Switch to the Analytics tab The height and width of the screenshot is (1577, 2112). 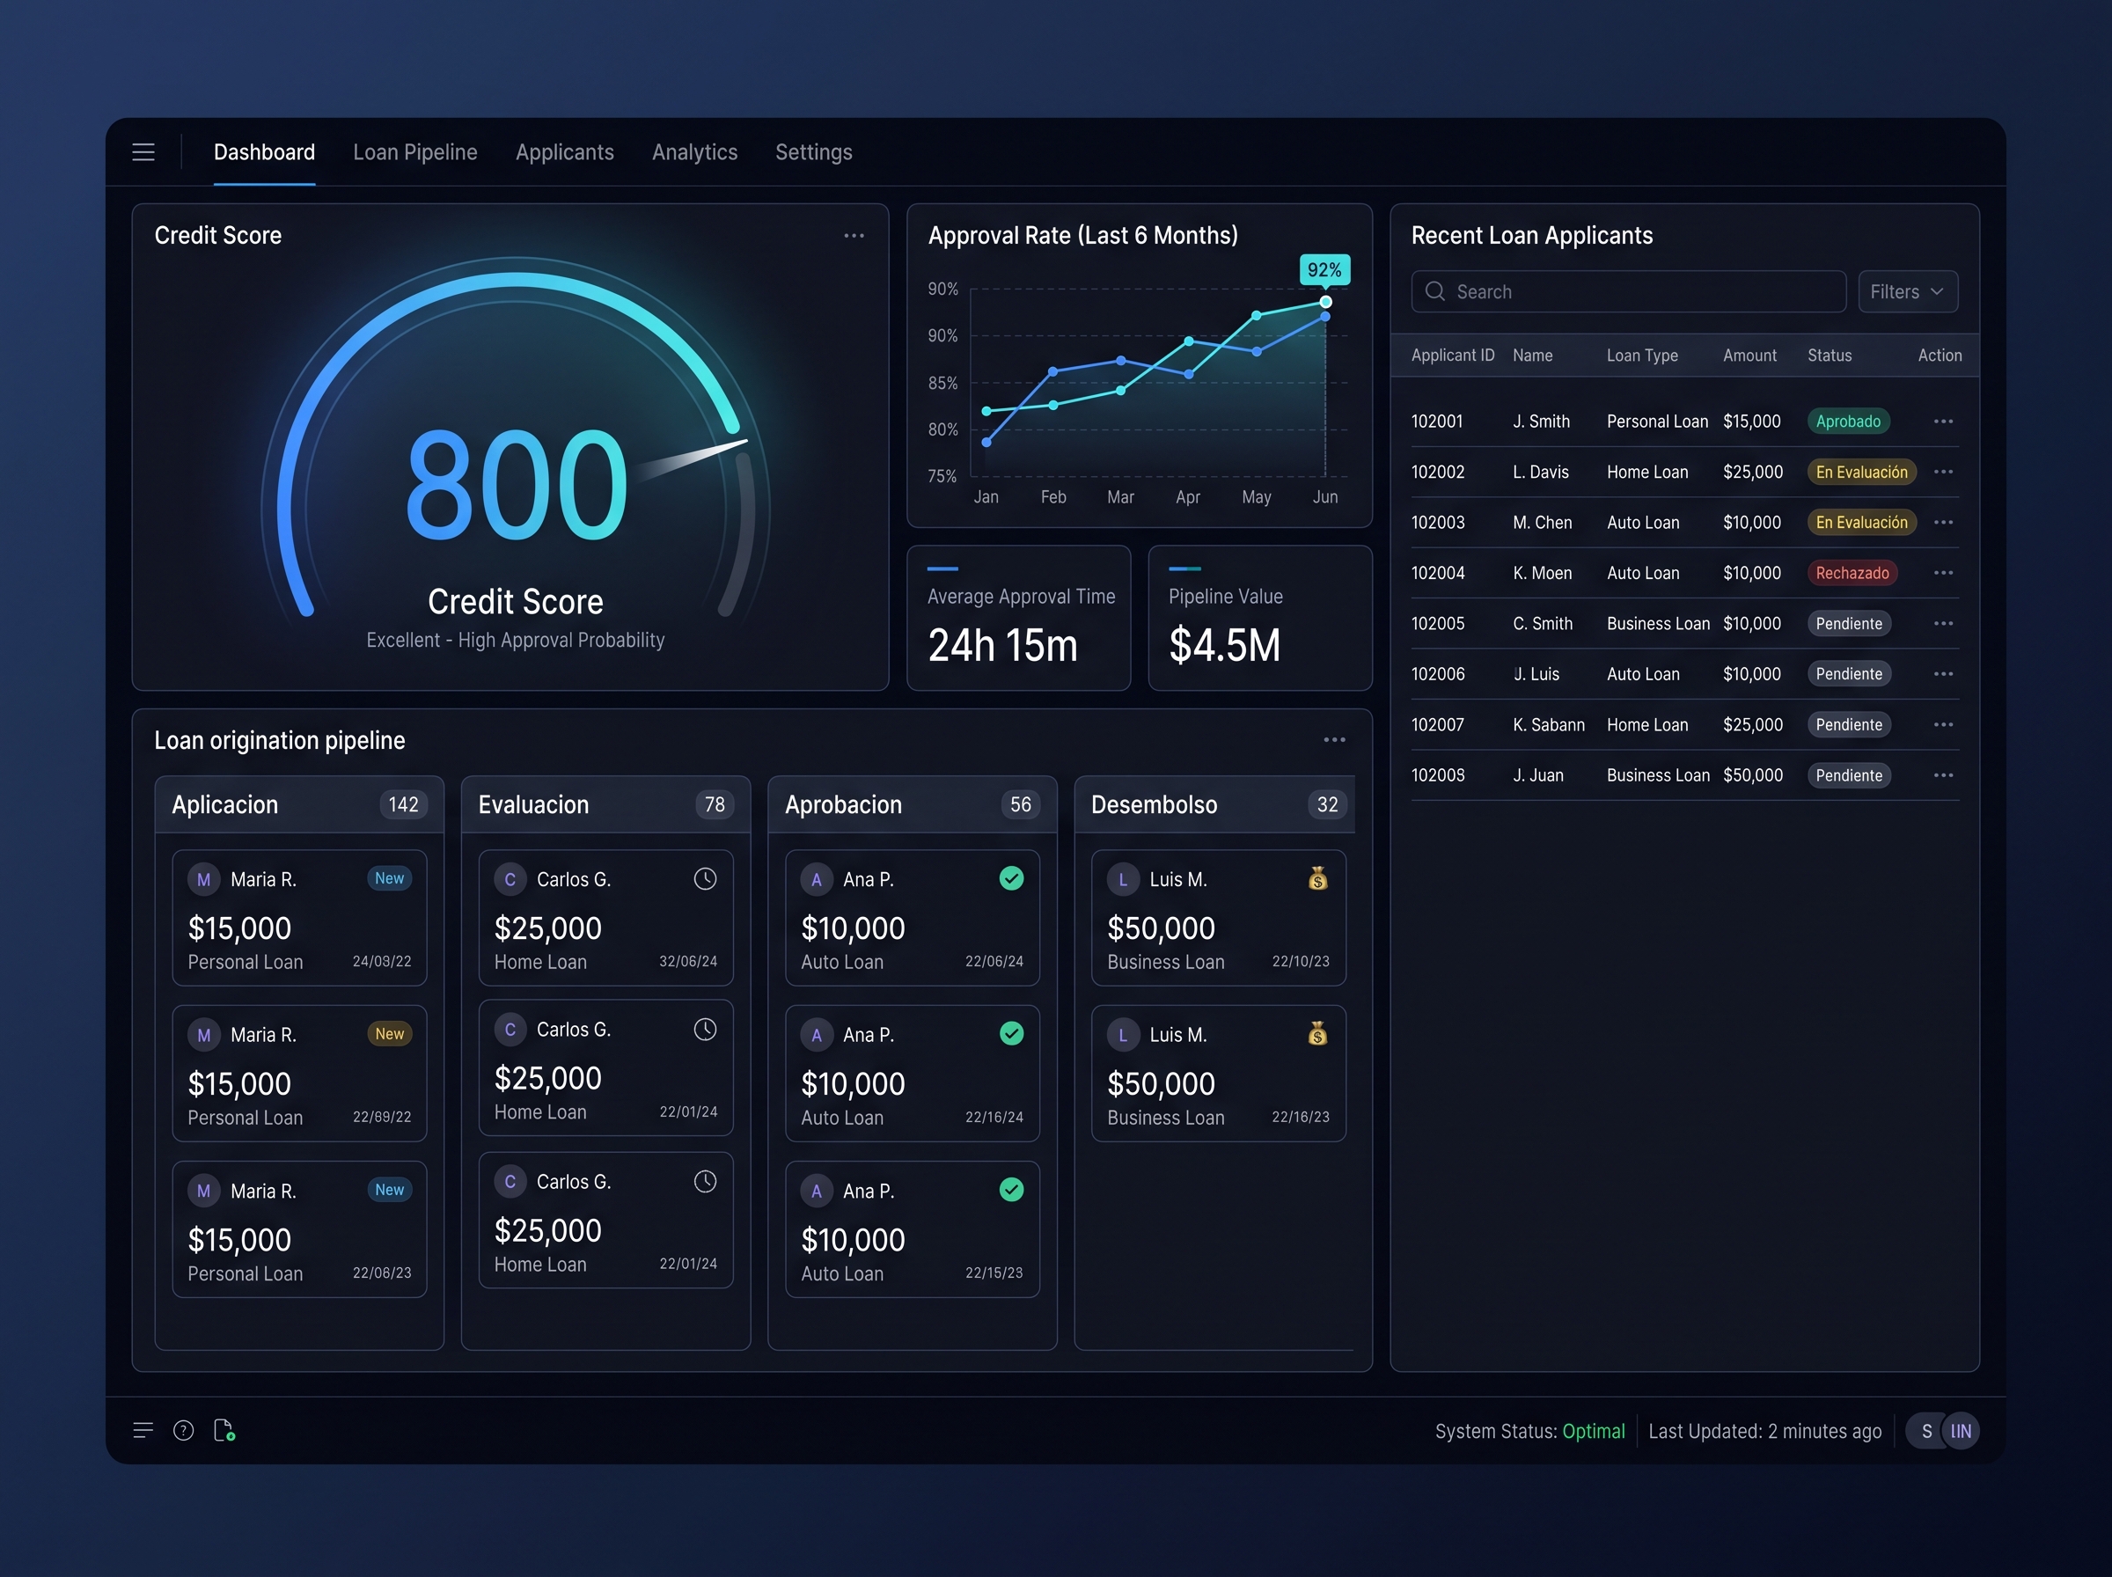point(695,153)
